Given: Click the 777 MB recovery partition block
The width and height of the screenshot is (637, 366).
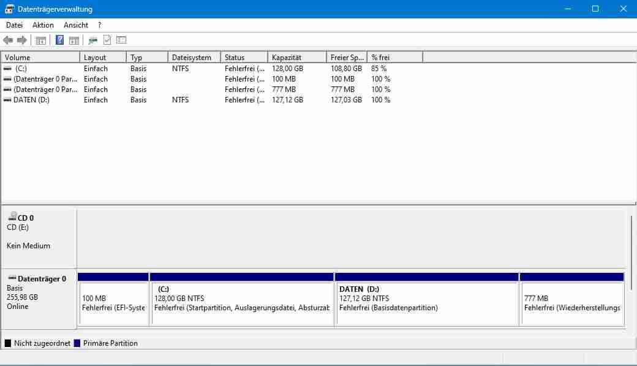Looking at the screenshot, I should click(571, 303).
